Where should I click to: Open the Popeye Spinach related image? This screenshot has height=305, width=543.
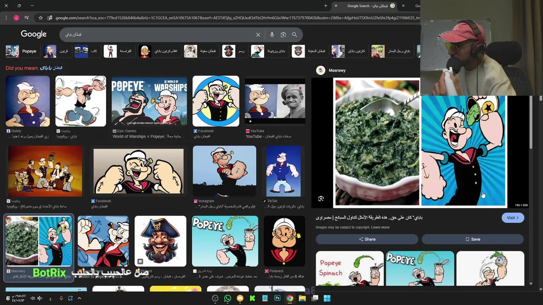click(350, 269)
